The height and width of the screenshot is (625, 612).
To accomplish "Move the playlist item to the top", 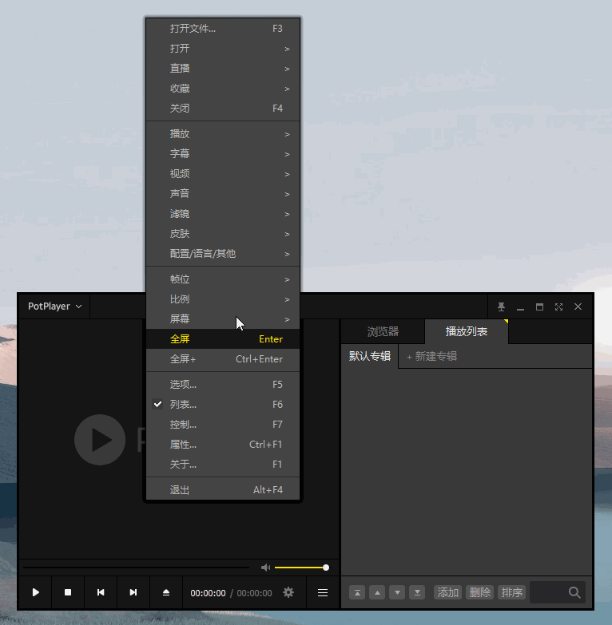I will (357, 593).
